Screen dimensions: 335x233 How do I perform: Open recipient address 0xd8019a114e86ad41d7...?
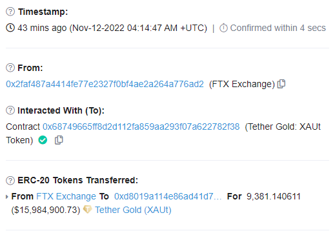(x=168, y=196)
